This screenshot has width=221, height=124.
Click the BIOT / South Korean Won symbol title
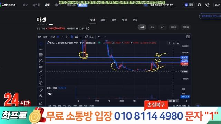[73, 43]
